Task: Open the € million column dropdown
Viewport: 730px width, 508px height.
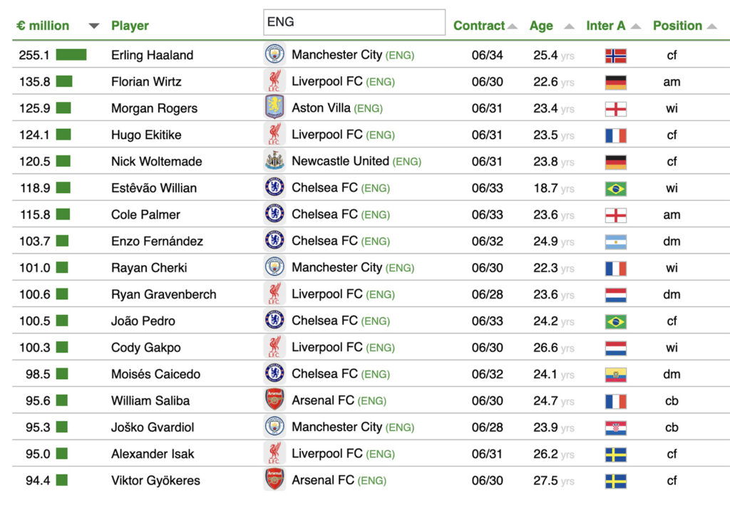Action: [x=93, y=25]
